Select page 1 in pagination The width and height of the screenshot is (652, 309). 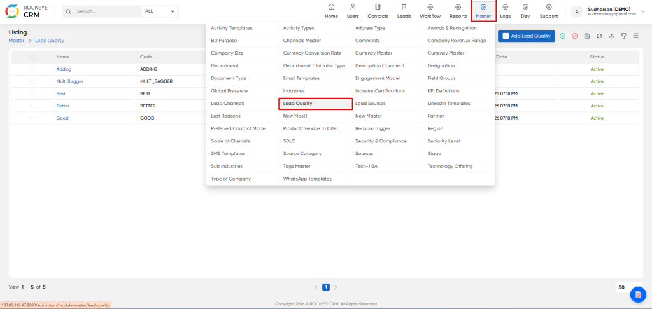pos(326,287)
